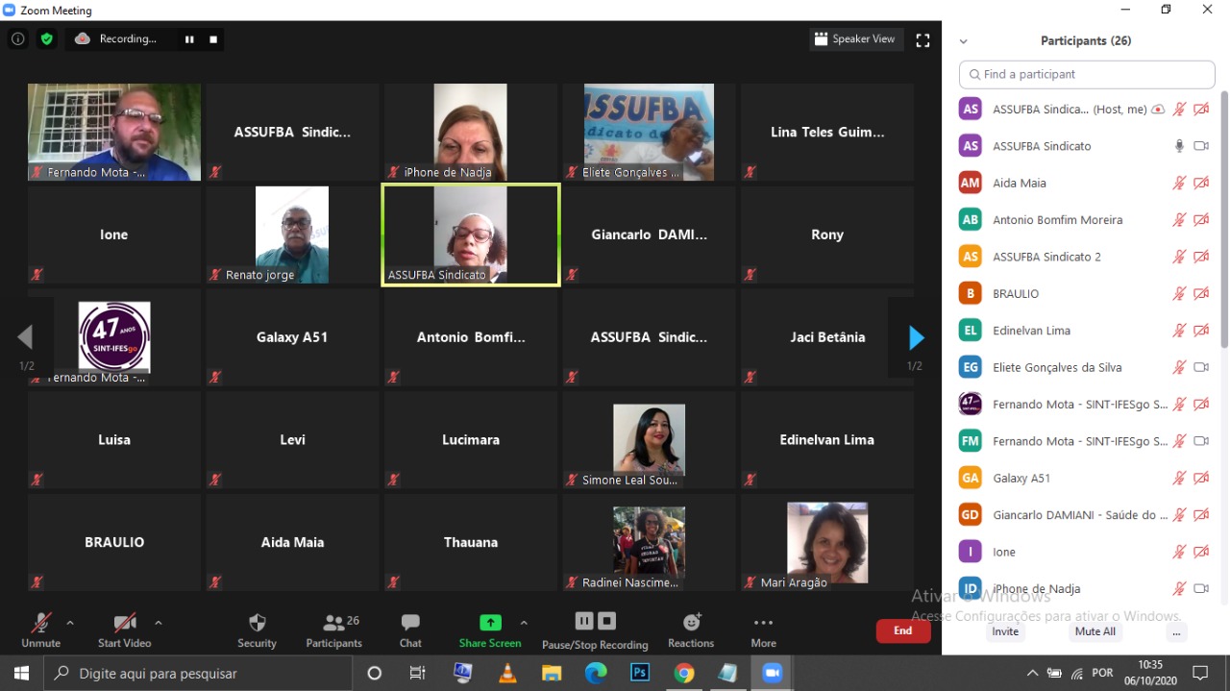The width and height of the screenshot is (1230, 691).
Task: Collapse the Participants panel chevron
Action: (x=964, y=41)
